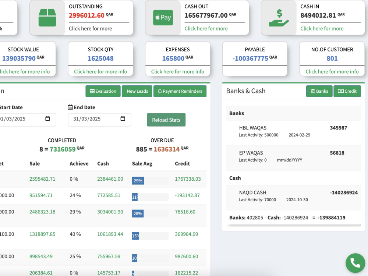This screenshot has width=368, height=276.
Task: Click the Credit button in Banks & Cash panel
Action: tap(347, 91)
